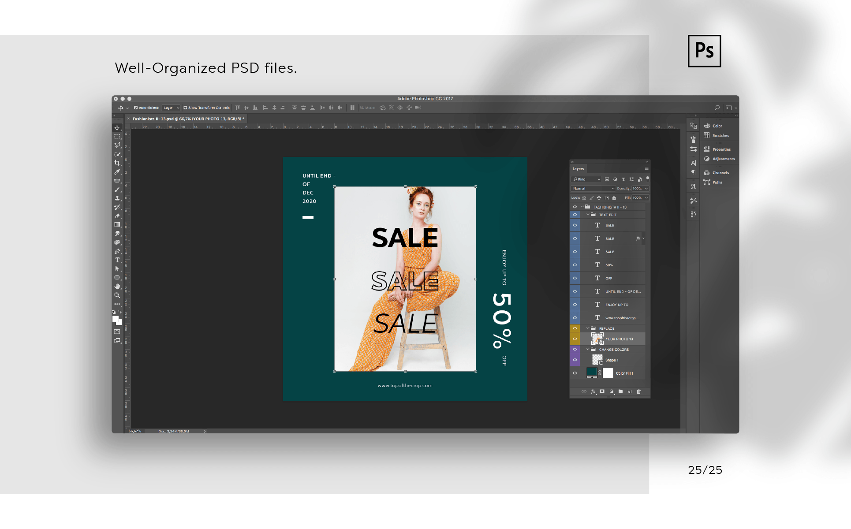Collapse the REPLACE group
This screenshot has width=851, height=529.
click(x=588, y=328)
